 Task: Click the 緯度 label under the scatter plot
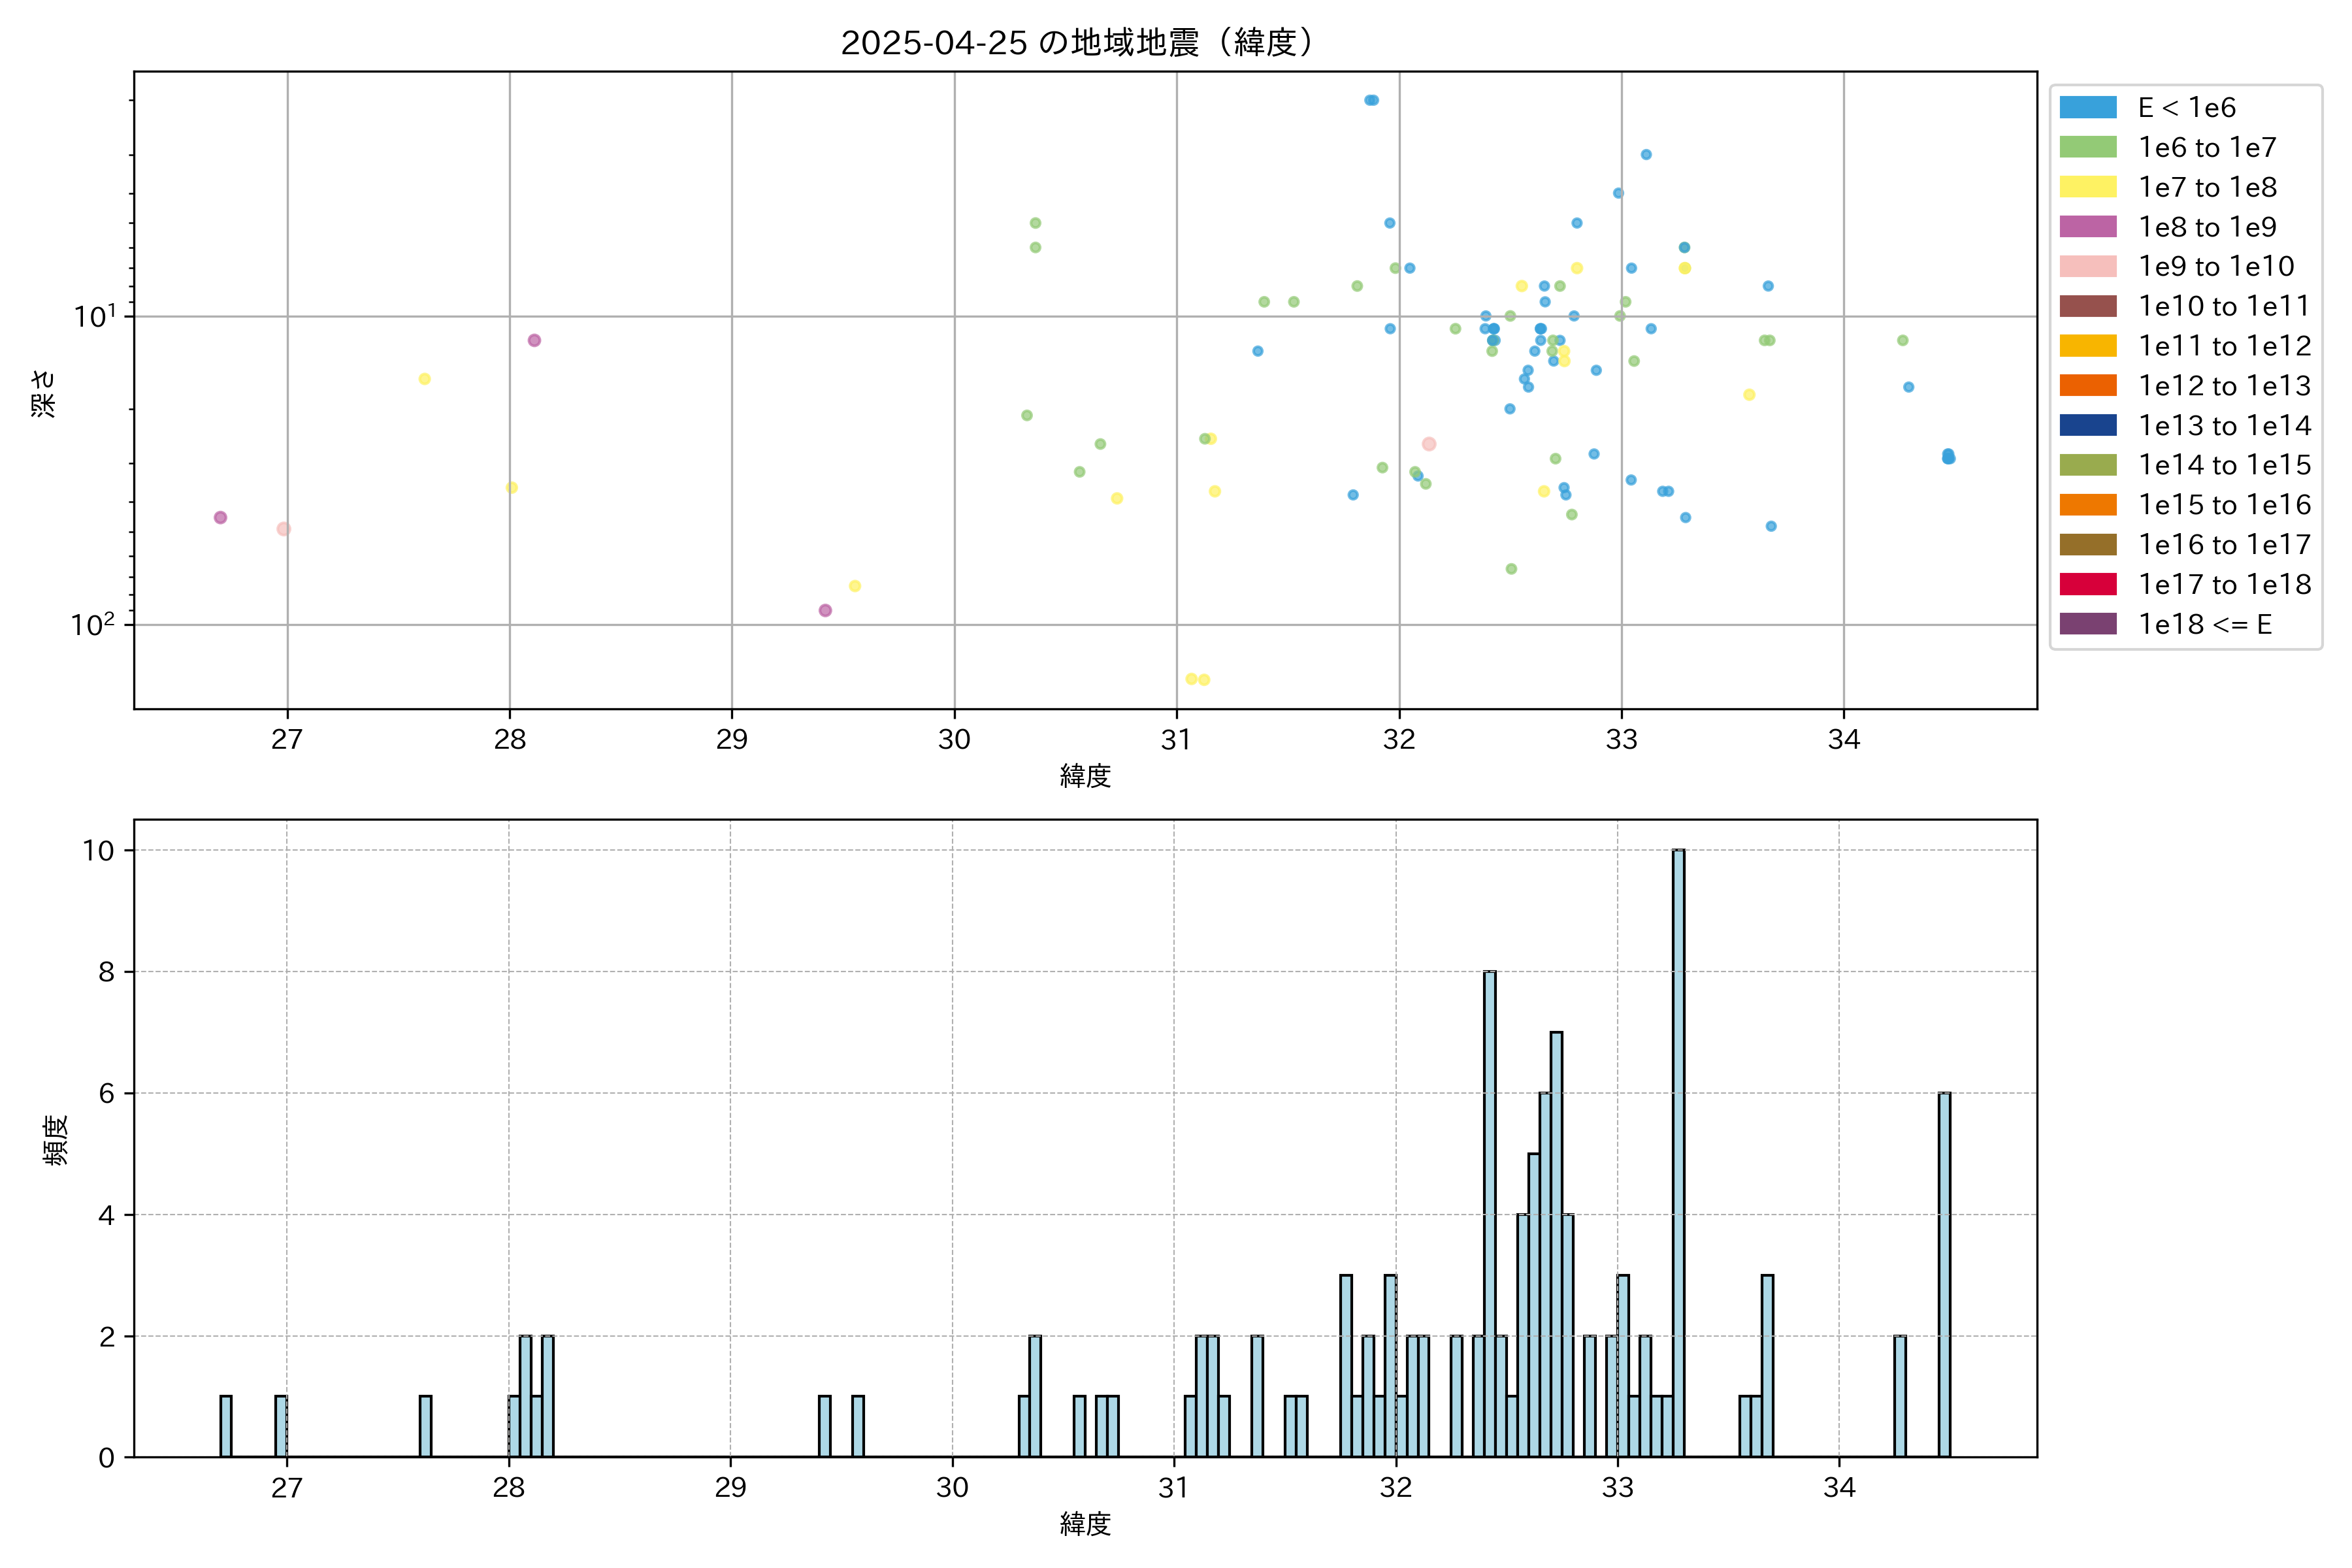pyautogui.click(x=1085, y=776)
